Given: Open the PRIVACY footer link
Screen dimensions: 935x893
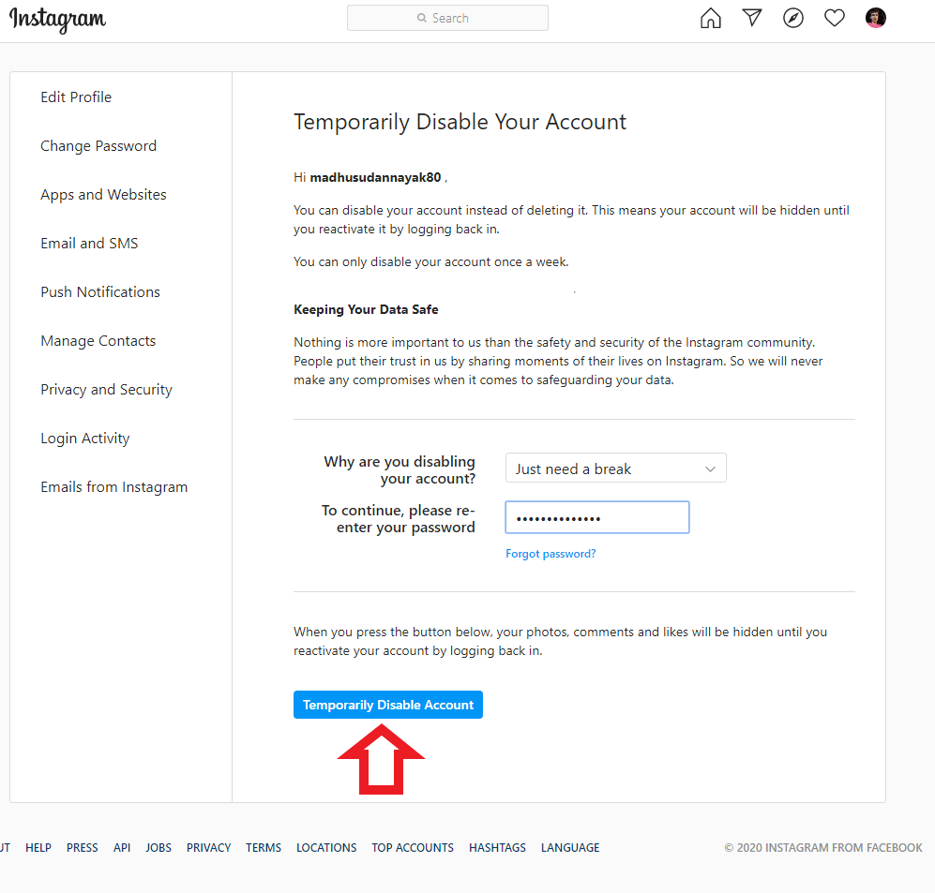Looking at the screenshot, I should point(208,847).
